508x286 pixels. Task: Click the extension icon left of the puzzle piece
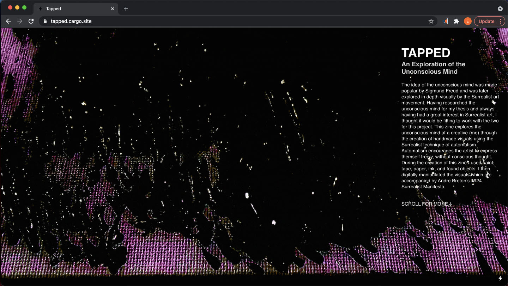click(x=446, y=21)
